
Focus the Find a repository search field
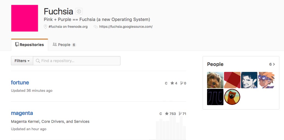coord(77,61)
